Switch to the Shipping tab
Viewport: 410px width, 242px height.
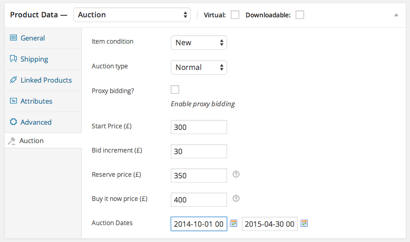click(x=34, y=59)
